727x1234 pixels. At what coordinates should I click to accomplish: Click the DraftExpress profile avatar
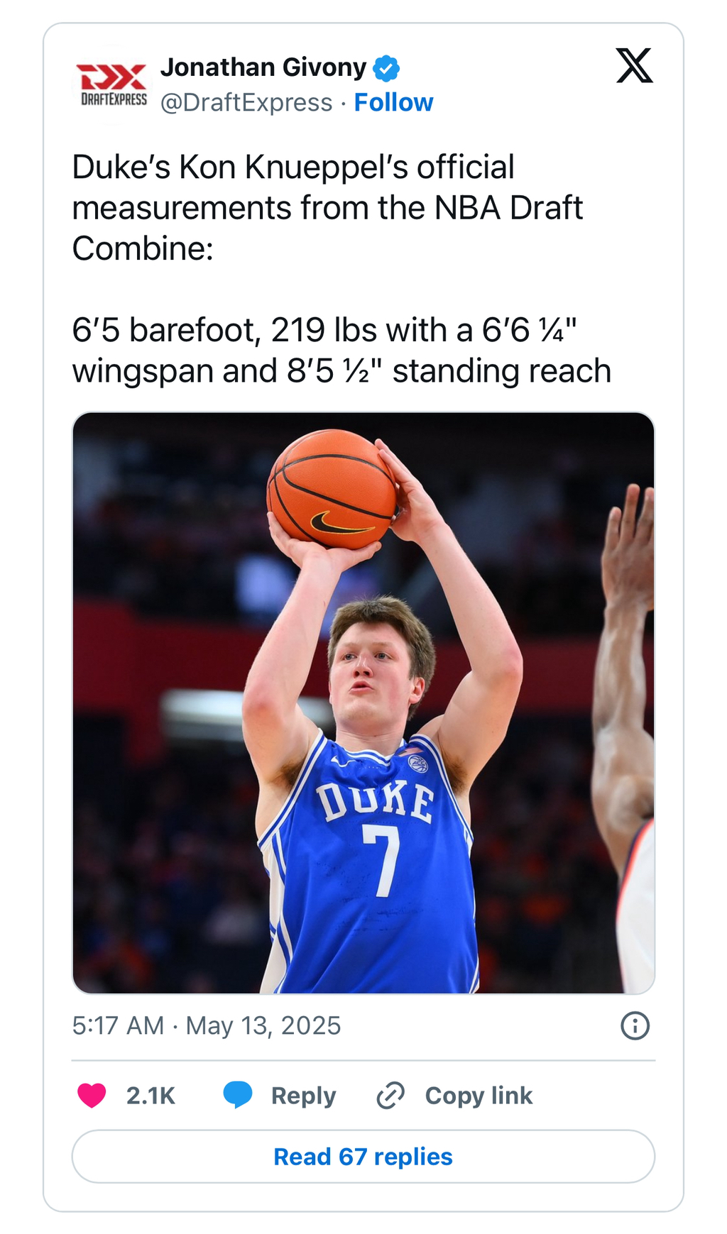(x=111, y=85)
